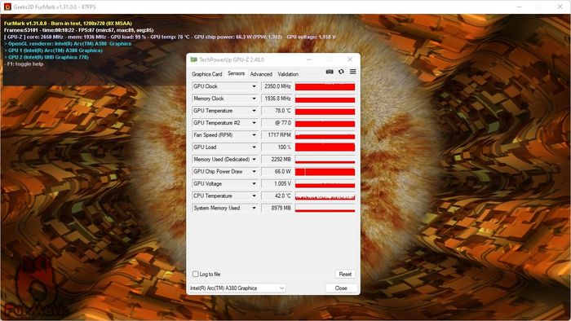This screenshot has width=571, height=321.
Task: Click the F1: toggle help text
Action: [x=24, y=64]
